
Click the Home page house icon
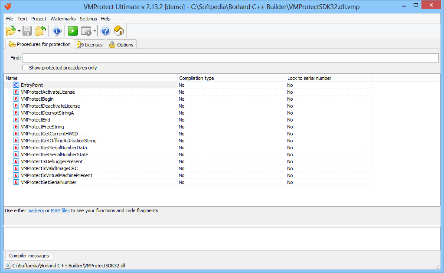click(119, 31)
